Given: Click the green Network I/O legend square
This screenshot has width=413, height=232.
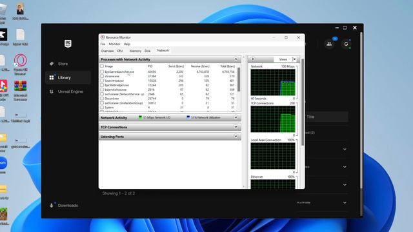Looking at the screenshot, I should [x=140, y=117].
